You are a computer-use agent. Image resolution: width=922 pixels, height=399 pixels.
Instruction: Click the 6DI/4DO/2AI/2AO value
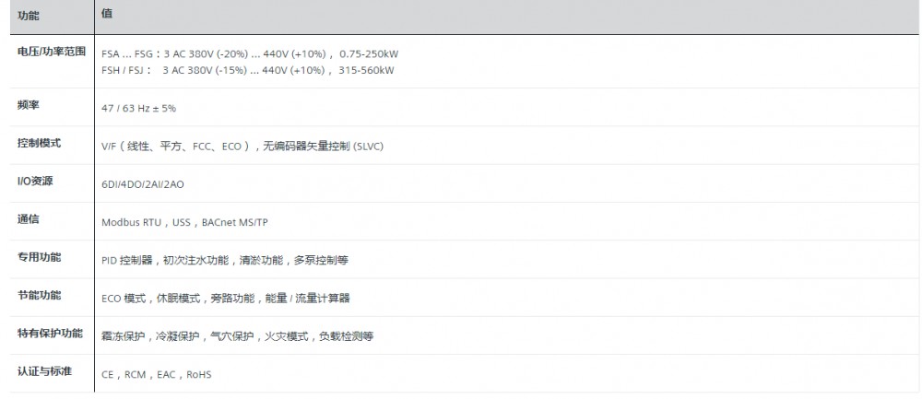click(x=143, y=184)
